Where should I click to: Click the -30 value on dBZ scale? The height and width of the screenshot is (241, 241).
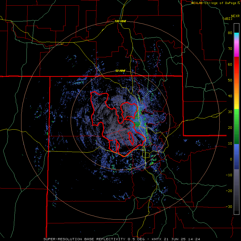tap(229, 206)
